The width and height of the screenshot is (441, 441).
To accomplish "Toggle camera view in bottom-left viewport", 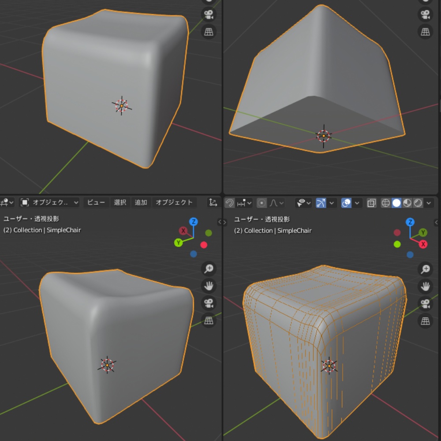I will tap(209, 303).
